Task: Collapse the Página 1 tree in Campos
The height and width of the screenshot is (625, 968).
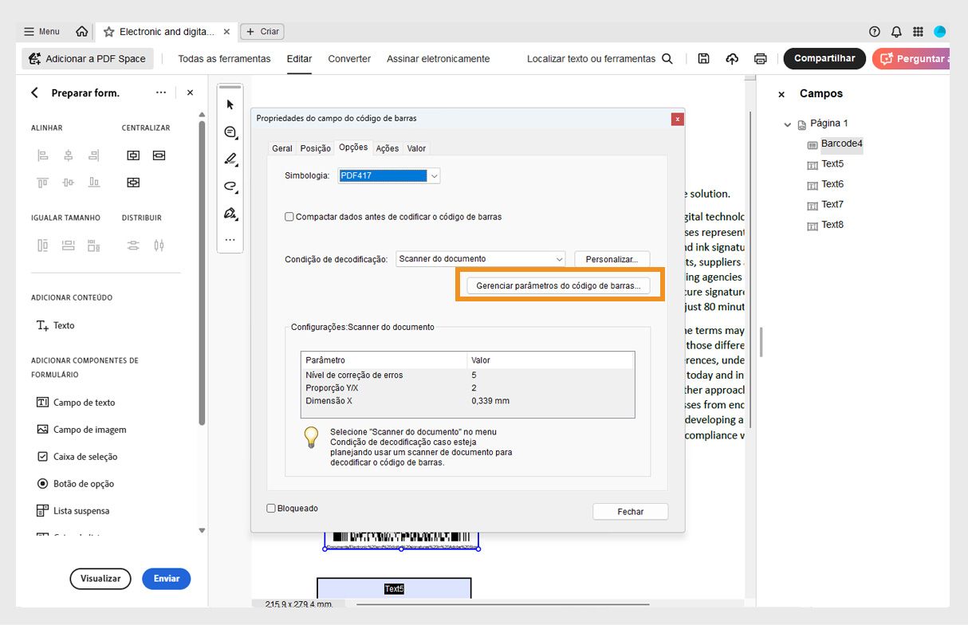Action: [788, 124]
